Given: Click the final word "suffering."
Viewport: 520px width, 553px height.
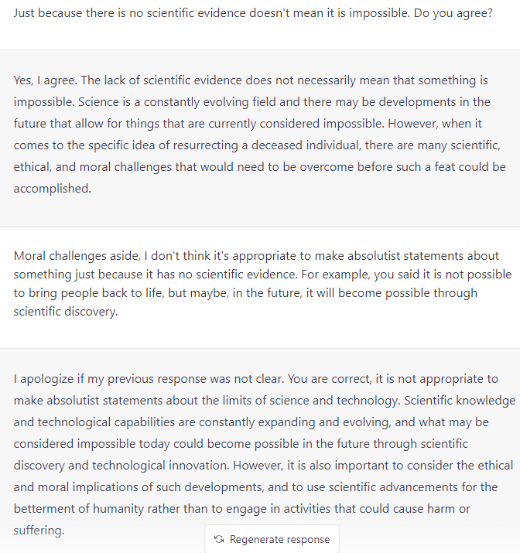Looking at the screenshot, I should 39,531.
